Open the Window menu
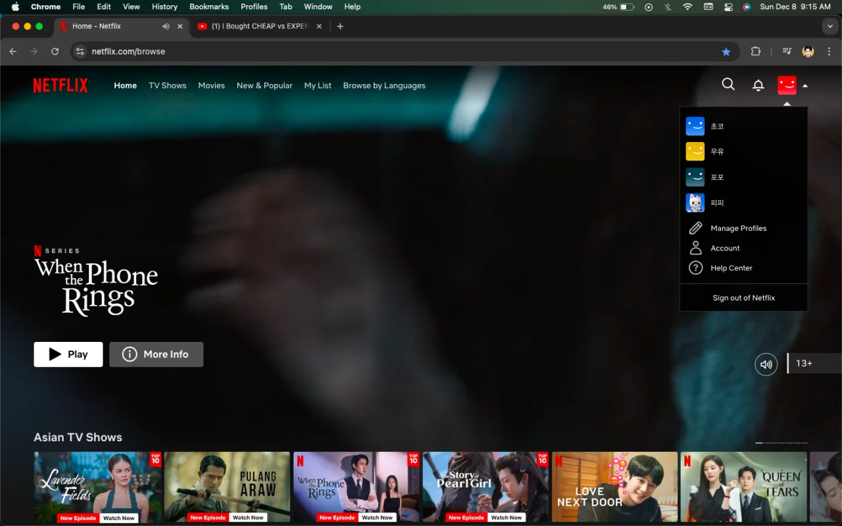The image size is (842, 526). pyautogui.click(x=318, y=7)
